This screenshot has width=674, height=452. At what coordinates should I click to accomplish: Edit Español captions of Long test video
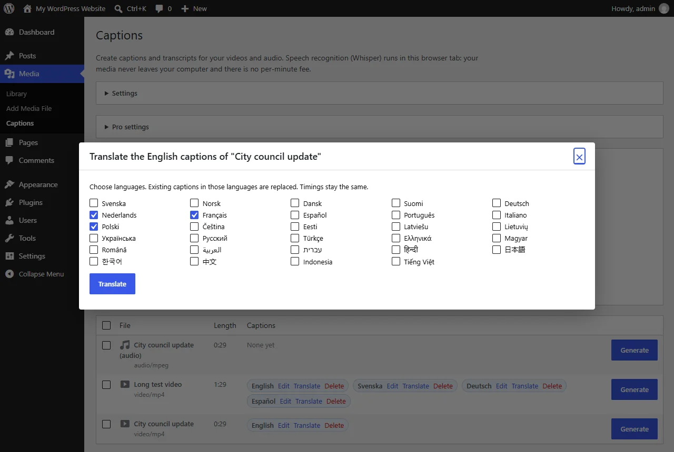(285, 401)
